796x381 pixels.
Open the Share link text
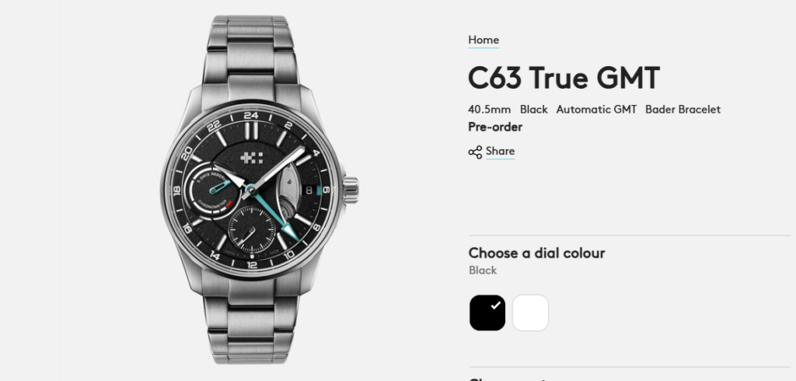click(500, 152)
